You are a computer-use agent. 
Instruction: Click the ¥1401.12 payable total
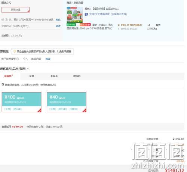coord(175,170)
